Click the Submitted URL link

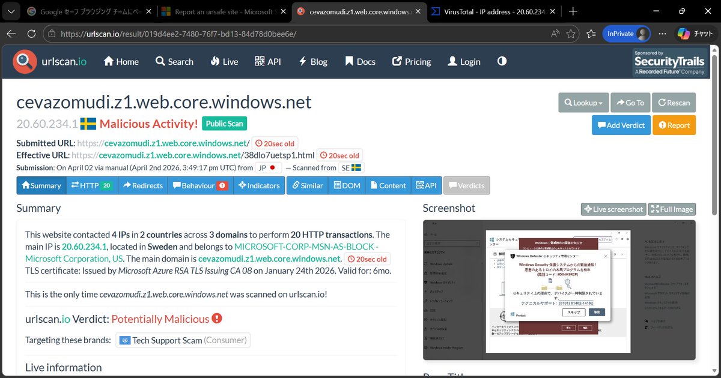coord(163,143)
